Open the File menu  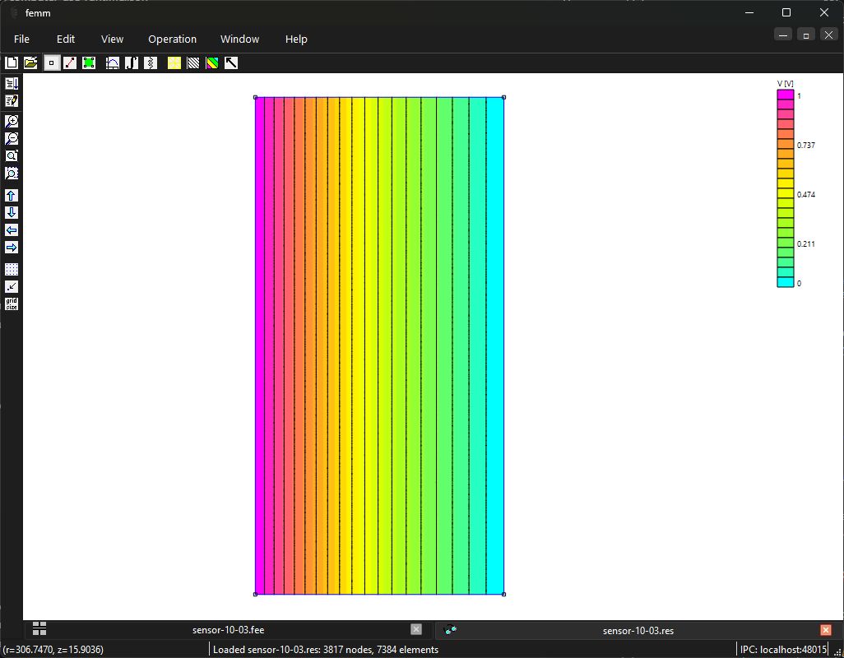21,39
